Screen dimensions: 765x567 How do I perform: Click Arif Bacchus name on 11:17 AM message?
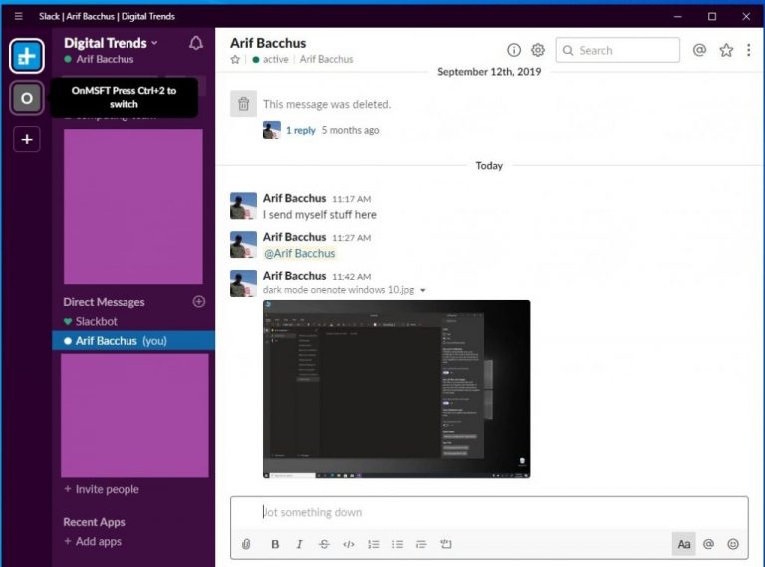tap(294, 198)
